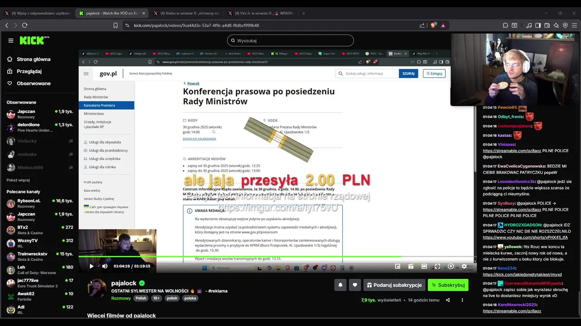
Task: Open Rozmowy category under stream title
Action: pyautogui.click(x=121, y=298)
